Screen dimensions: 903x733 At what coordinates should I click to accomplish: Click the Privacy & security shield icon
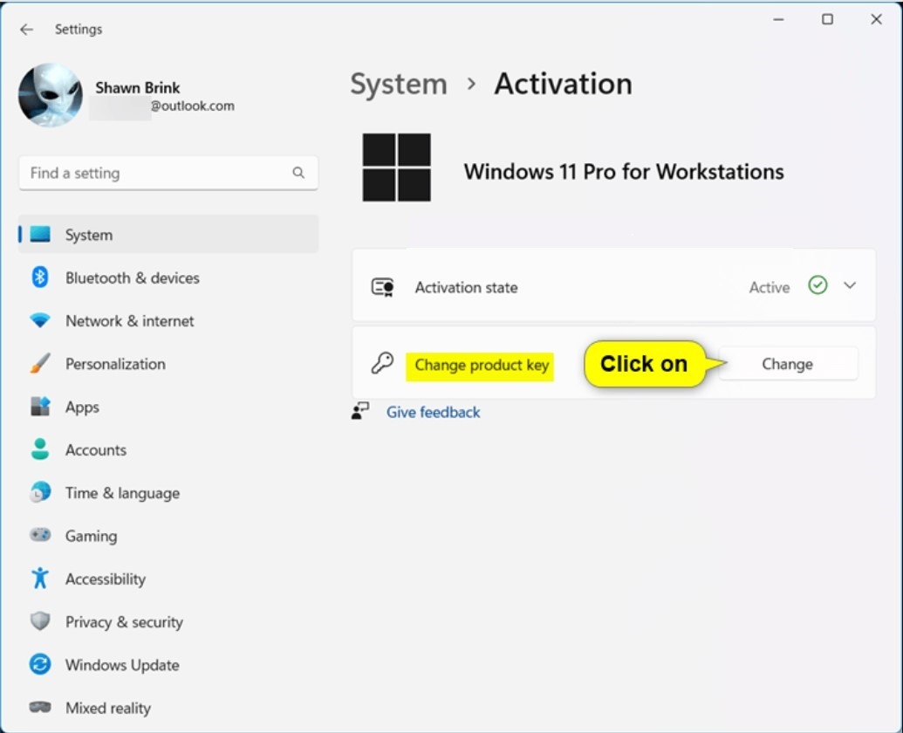click(x=40, y=622)
